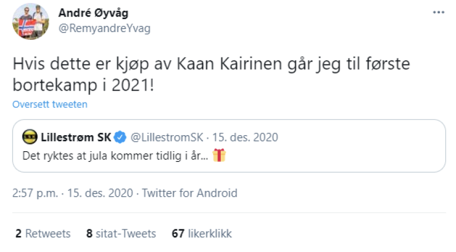
Task: View the 8 sitat-Tweets list
Action: point(121,234)
